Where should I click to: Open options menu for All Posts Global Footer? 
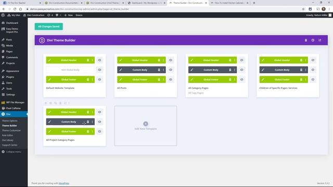tap(163, 79)
